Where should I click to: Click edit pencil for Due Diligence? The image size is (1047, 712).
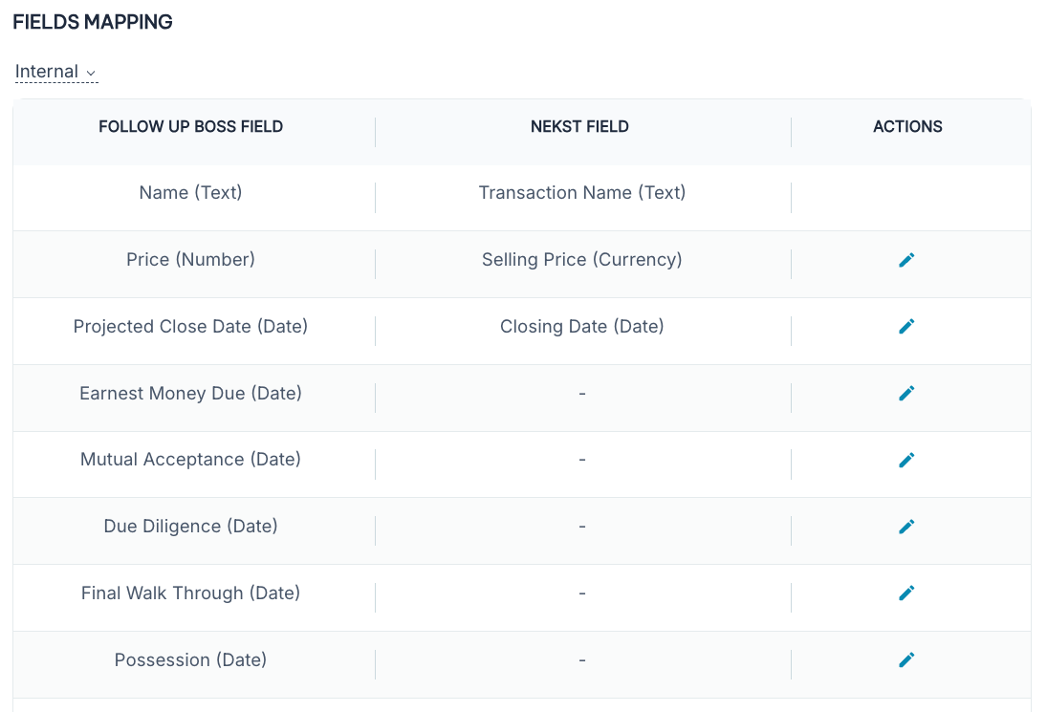(906, 527)
